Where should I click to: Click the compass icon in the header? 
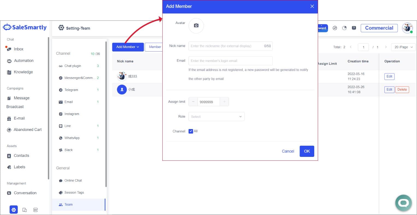(x=335, y=28)
